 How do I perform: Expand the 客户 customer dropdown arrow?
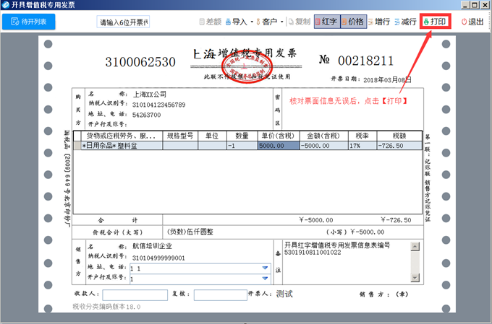click(x=281, y=22)
